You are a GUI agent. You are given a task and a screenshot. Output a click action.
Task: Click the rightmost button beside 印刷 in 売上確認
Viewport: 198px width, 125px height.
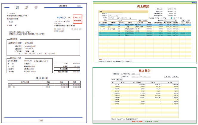[188, 20]
